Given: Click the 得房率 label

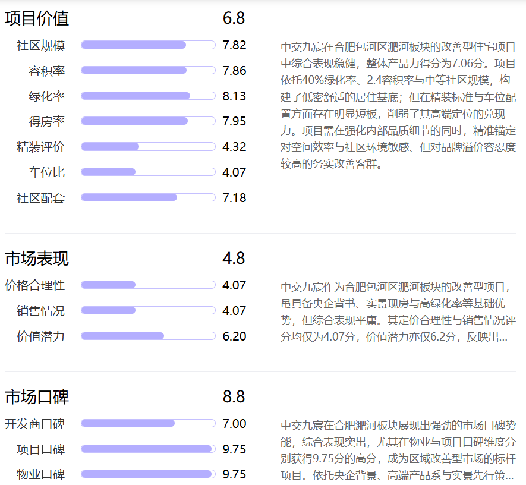Looking at the screenshot, I should point(46,121).
